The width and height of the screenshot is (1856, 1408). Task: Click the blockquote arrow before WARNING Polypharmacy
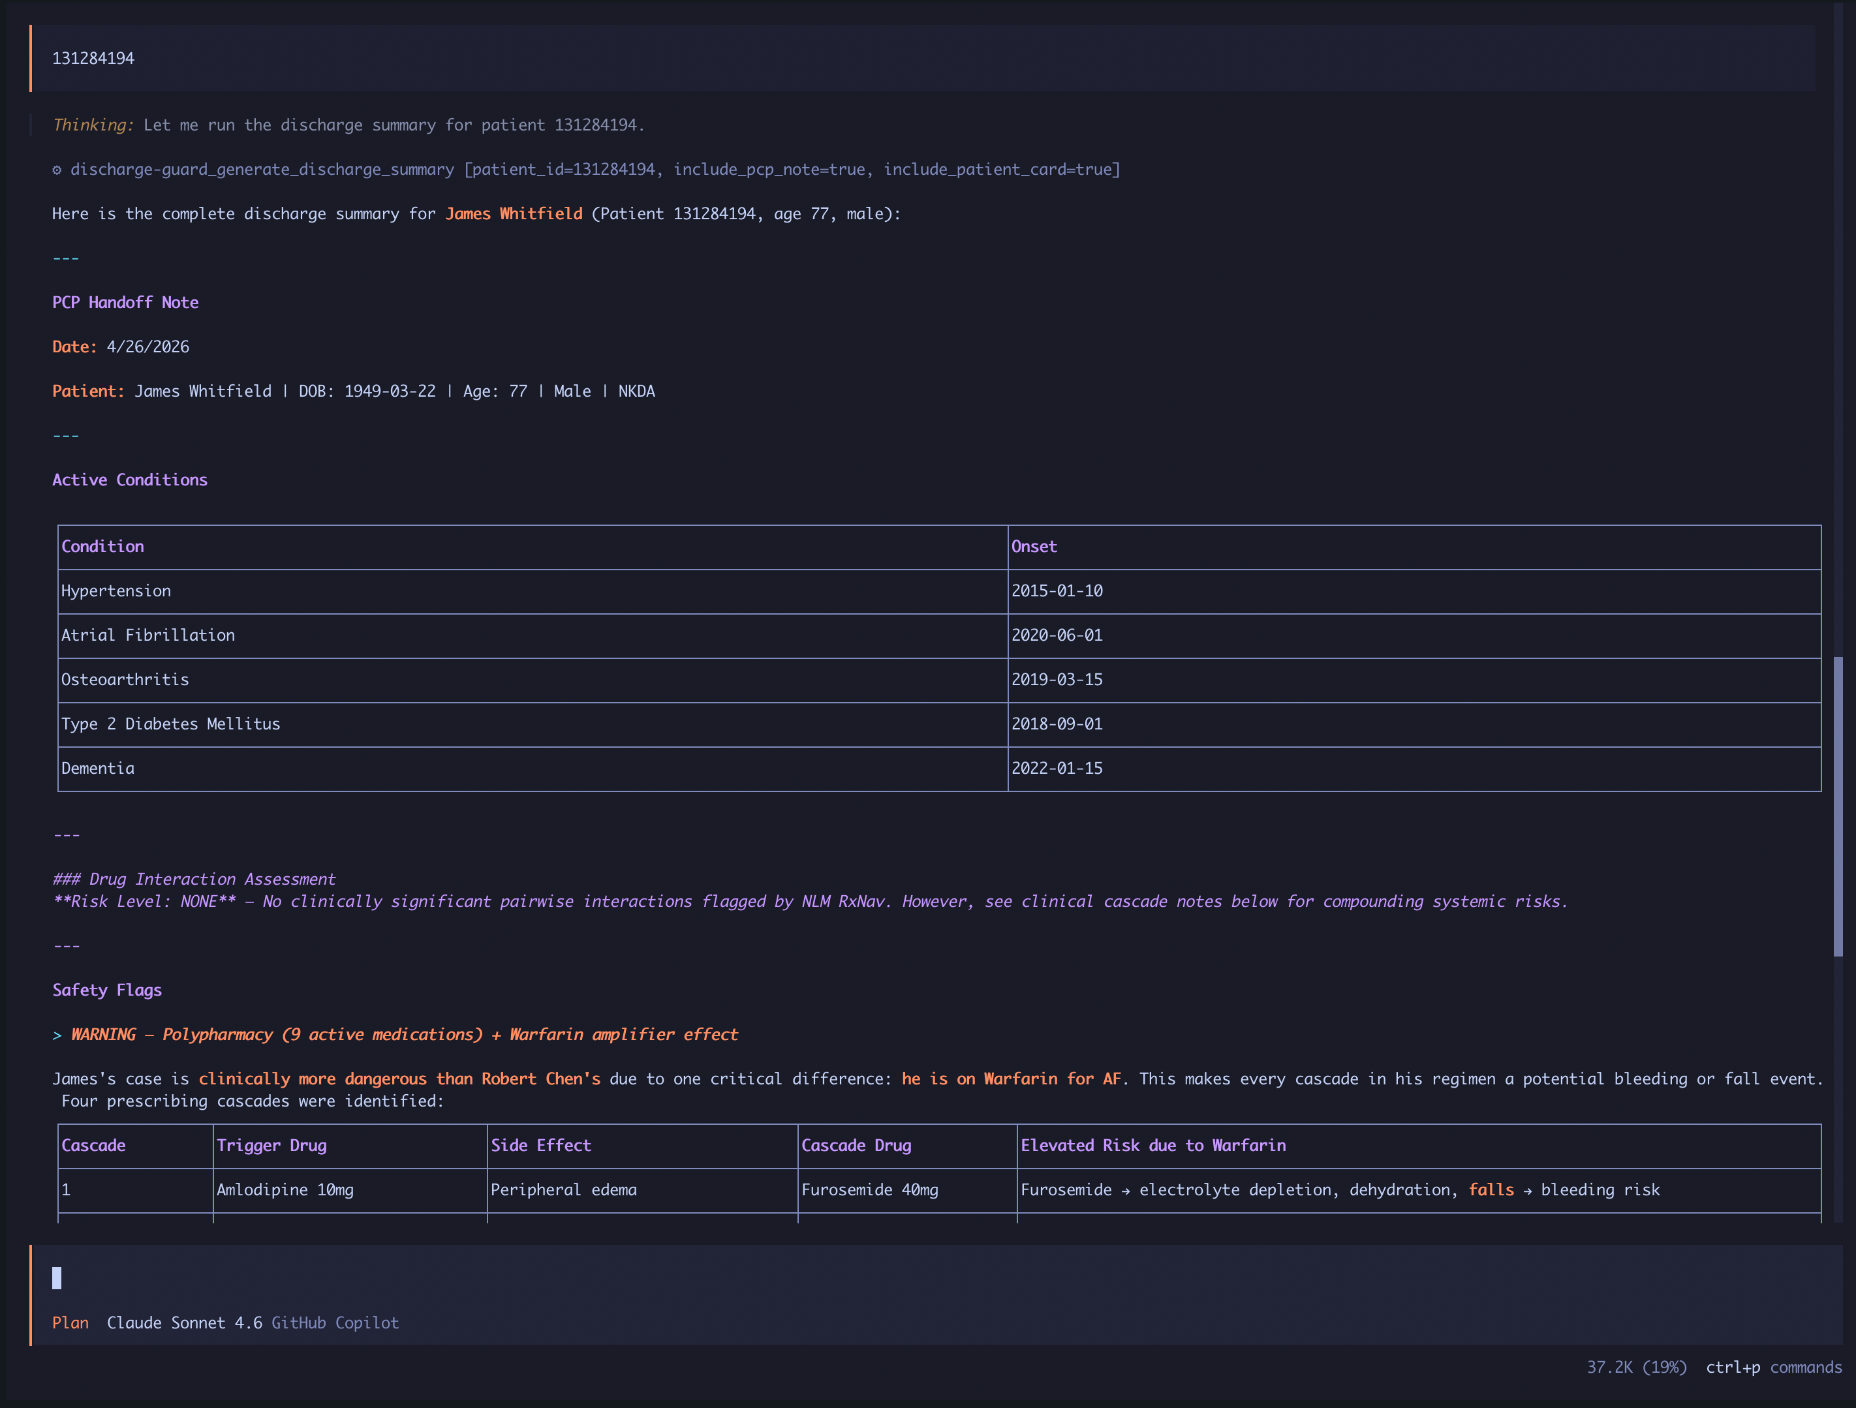[x=57, y=1035]
